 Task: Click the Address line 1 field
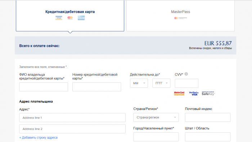point(72,118)
